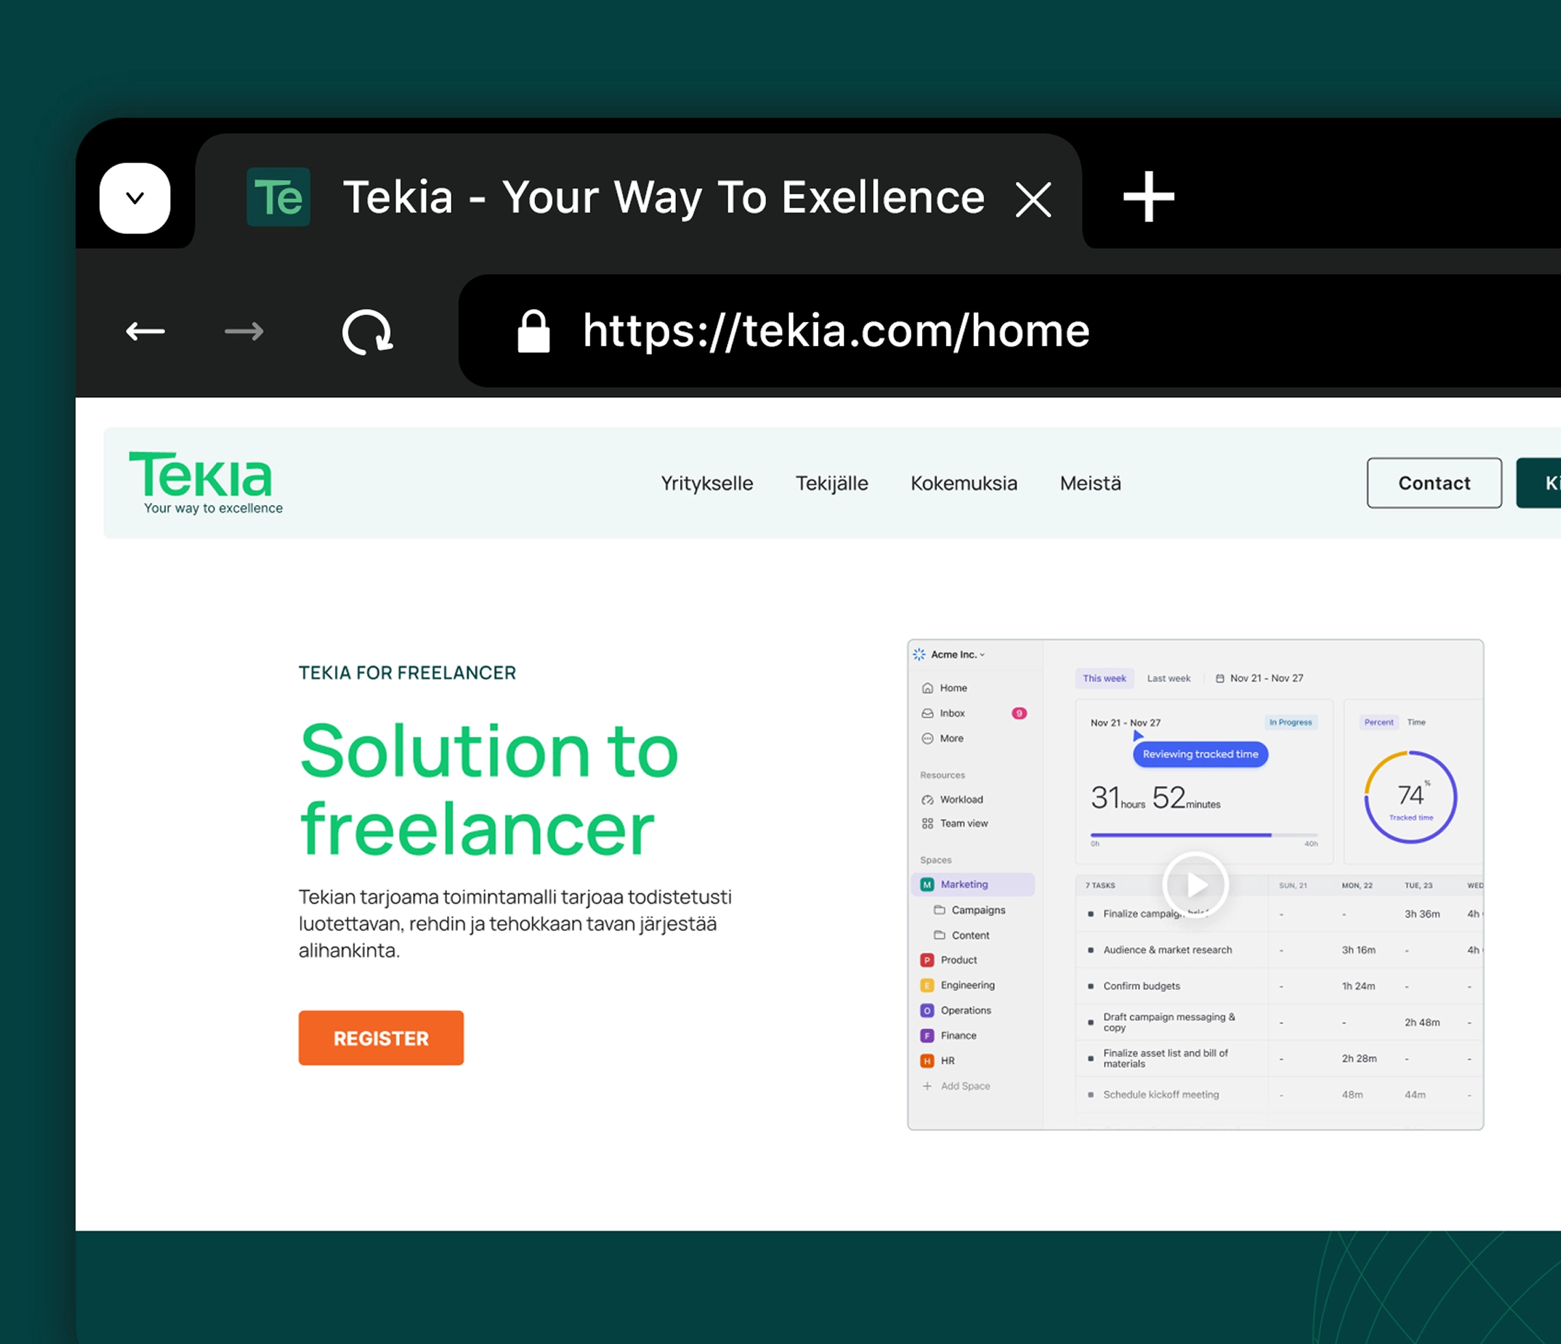The image size is (1561, 1344).
Task: Click the Team view grid icon
Action: pos(927,824)
